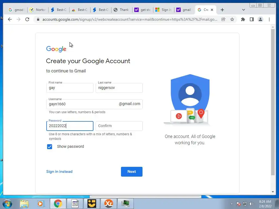Click the page vertical scrollbar
This screenshot has height=209, width=279.
tap(273, 102)
